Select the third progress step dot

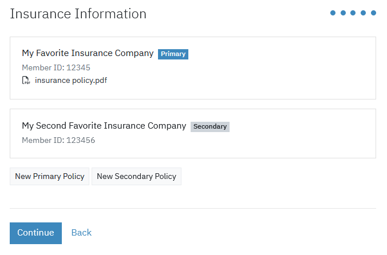point(353,13)
